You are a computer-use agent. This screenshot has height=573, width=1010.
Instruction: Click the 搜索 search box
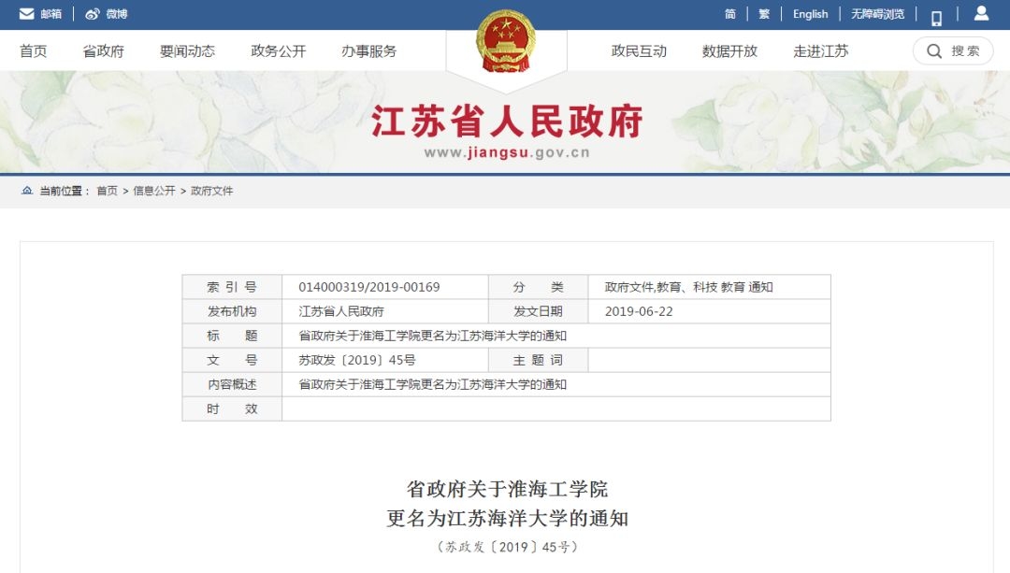953,50
